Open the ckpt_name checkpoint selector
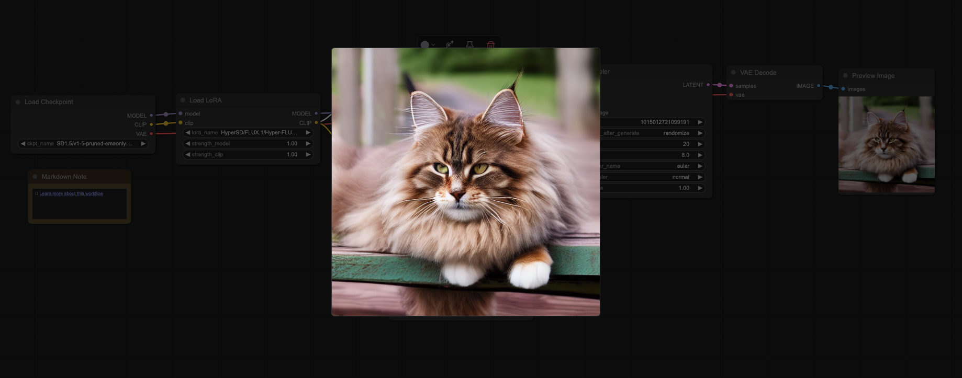This screenshot has width=962, height=378. tap(83, 144)
